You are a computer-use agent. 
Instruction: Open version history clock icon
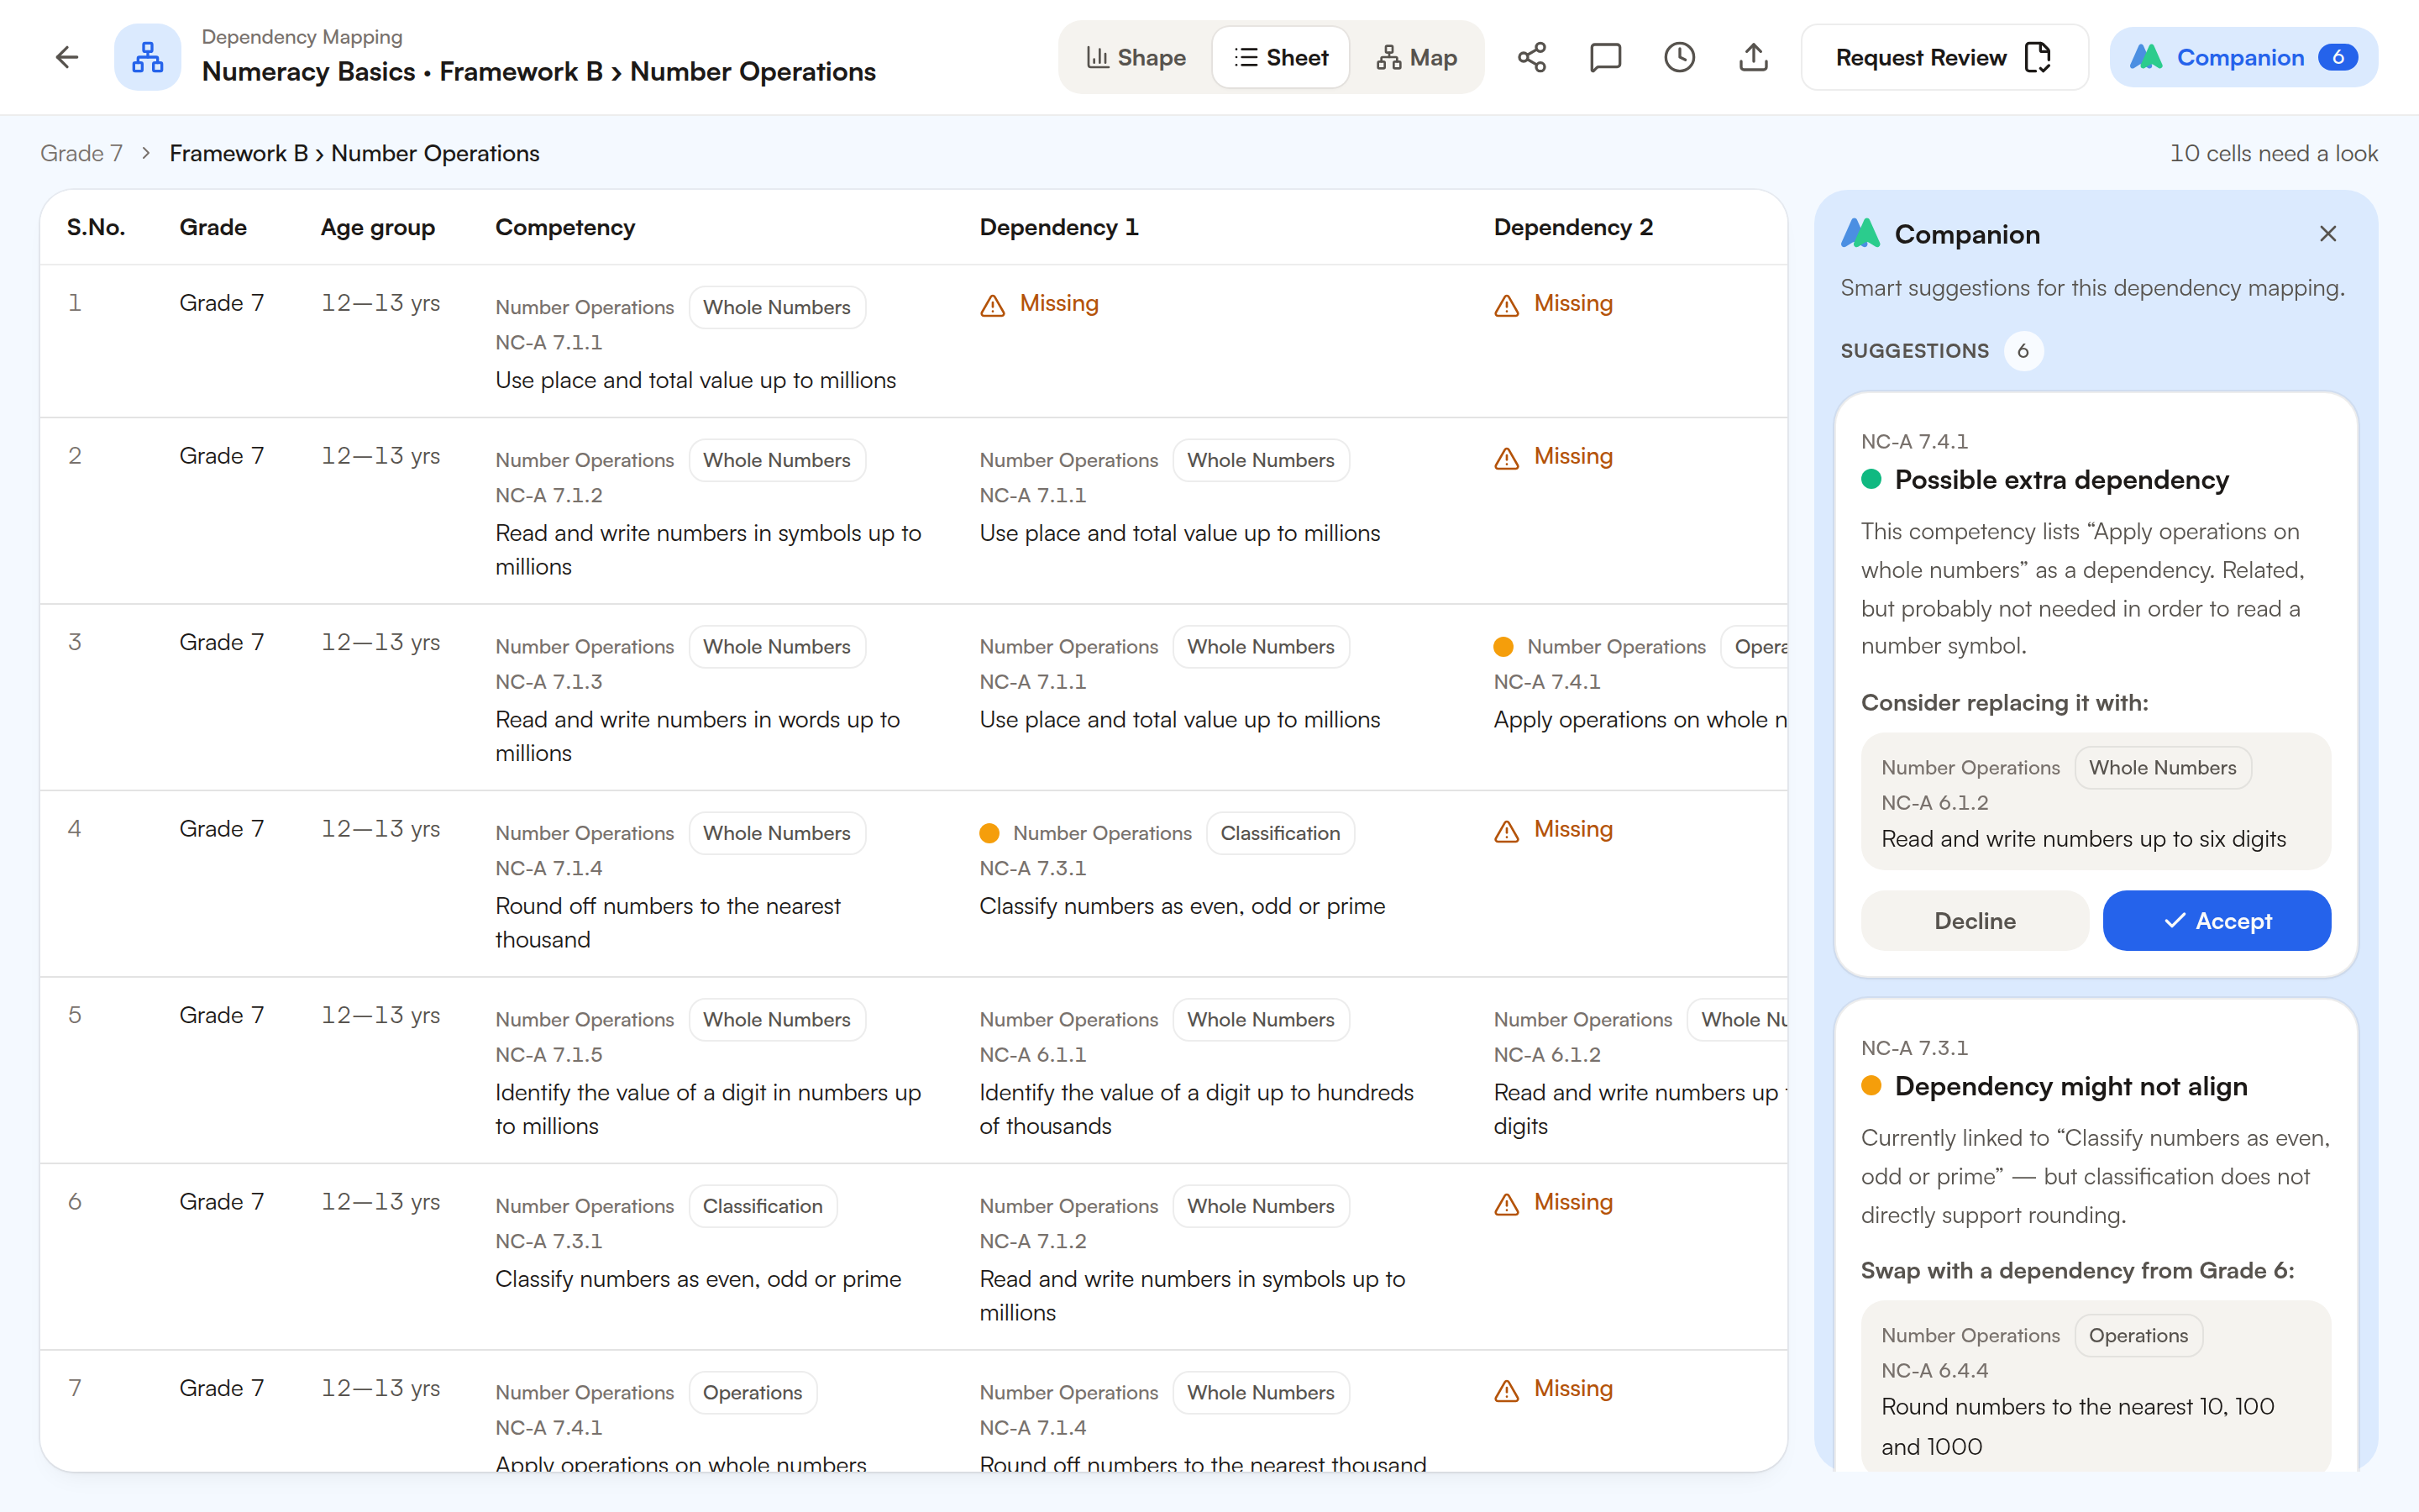pos(1679,57)
